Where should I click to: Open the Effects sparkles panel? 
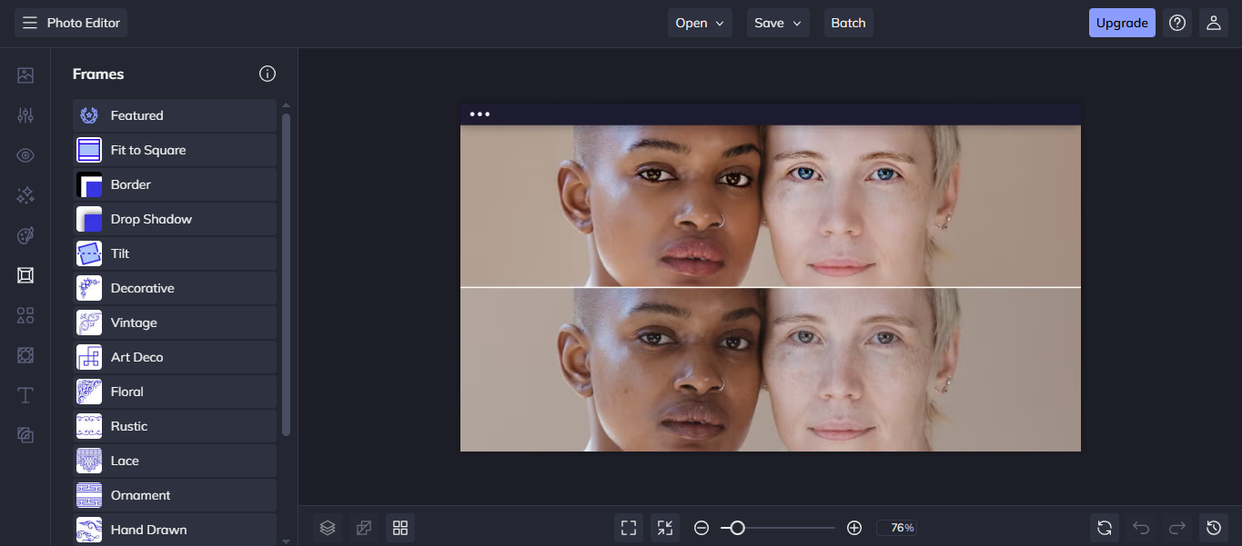coord(25,195)
